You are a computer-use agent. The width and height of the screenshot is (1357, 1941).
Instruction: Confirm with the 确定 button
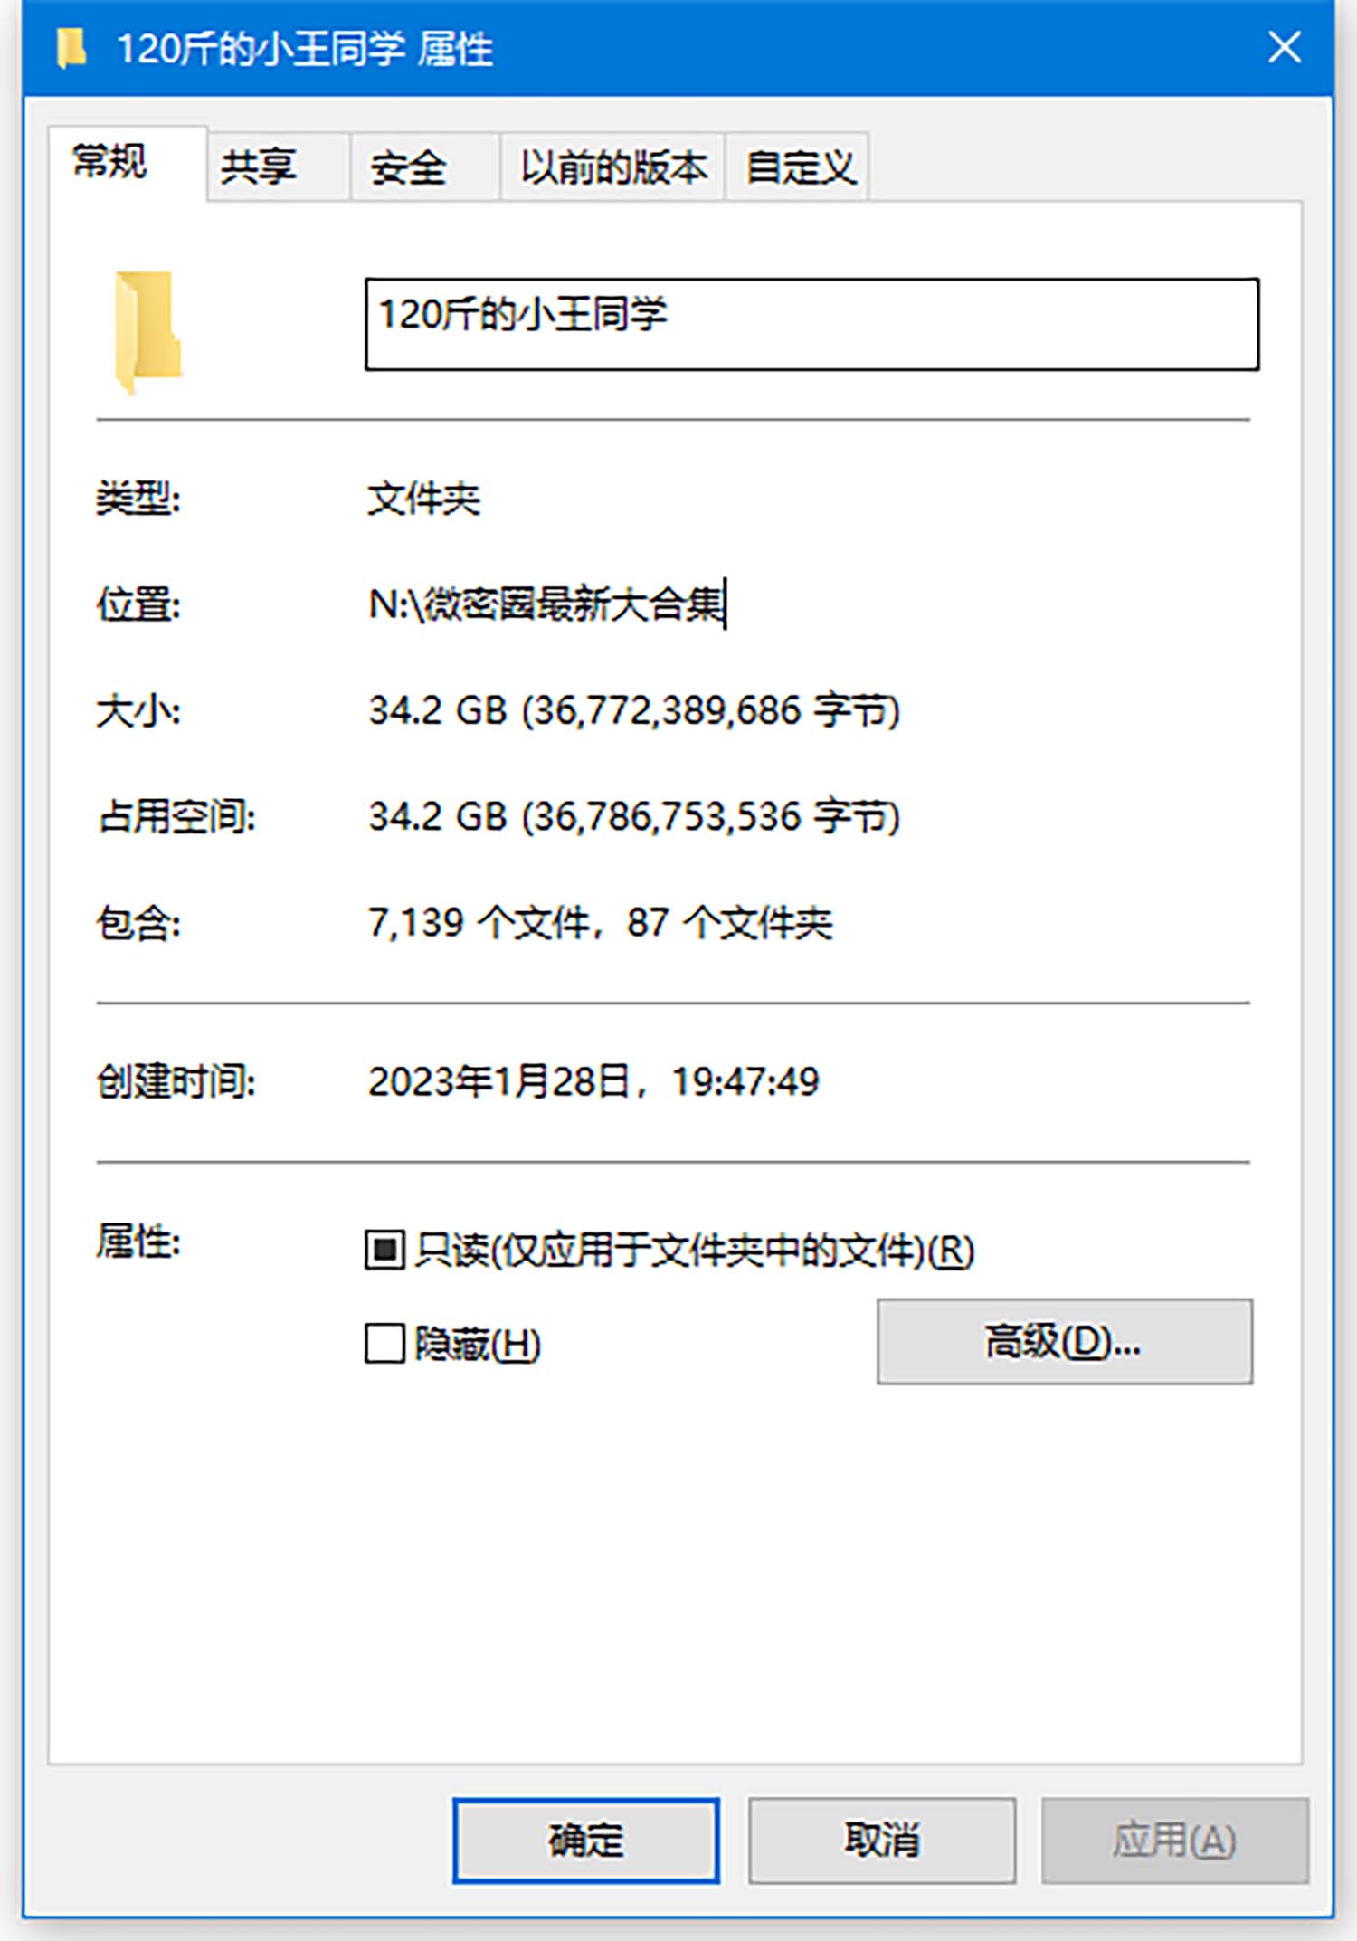pos(586,1841)
